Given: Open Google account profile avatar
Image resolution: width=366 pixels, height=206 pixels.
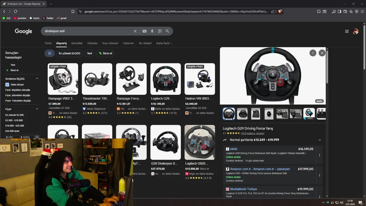Looking at the screenshot, I should [355, 31].
